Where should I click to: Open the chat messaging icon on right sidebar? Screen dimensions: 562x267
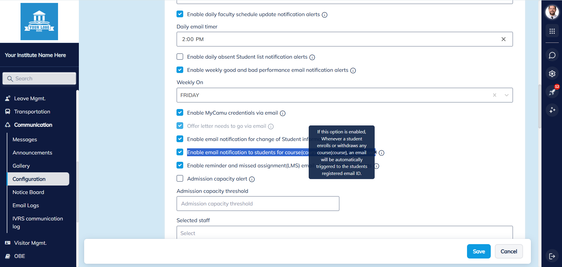pyautogui.click(x=552, y=55)
